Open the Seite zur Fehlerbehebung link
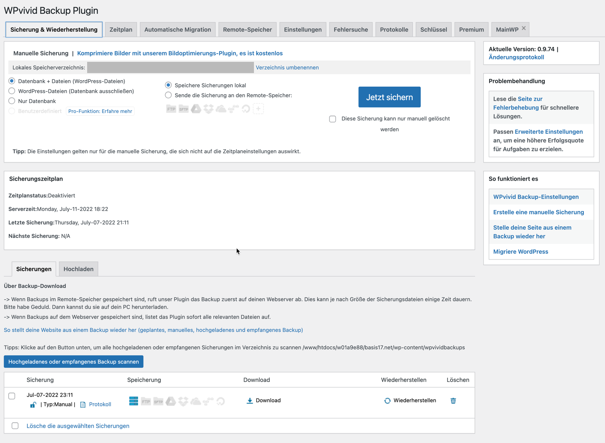605x443 pixels. point(518,103)
